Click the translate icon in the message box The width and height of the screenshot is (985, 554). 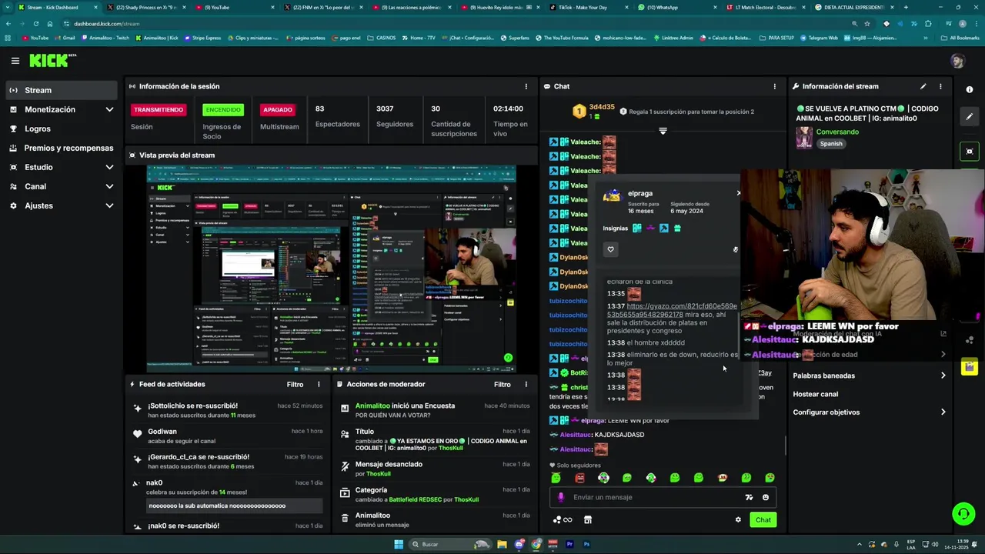749,497
